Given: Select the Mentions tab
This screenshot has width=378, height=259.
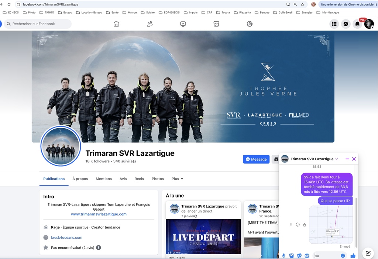Looking at the screenshot, I should [104, 179].
